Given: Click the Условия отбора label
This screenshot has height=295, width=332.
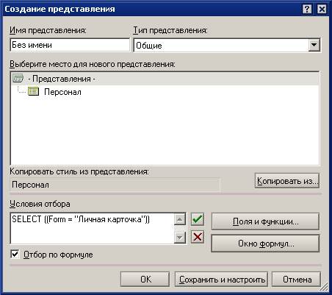Looking at the screenshot, I should click(40, 204).
